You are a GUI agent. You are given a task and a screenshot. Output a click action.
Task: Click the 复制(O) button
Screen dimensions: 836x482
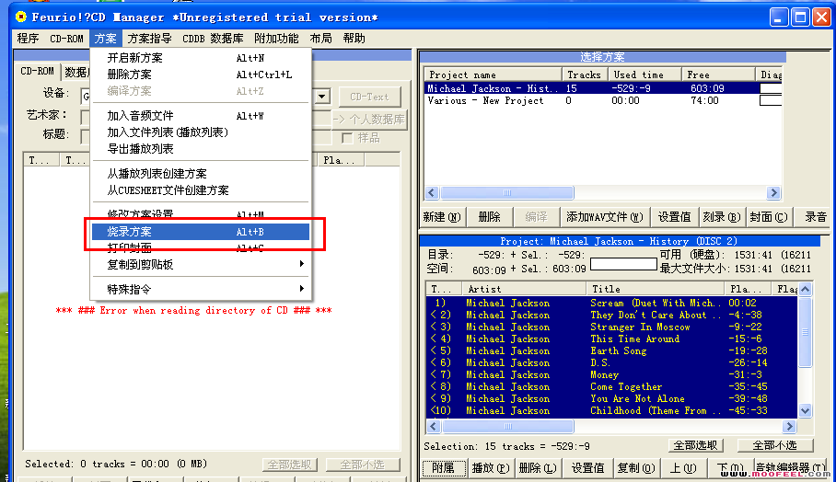[x=636, y=468]
